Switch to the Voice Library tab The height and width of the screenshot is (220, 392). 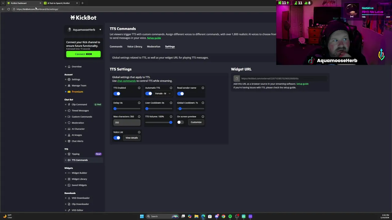135,47
